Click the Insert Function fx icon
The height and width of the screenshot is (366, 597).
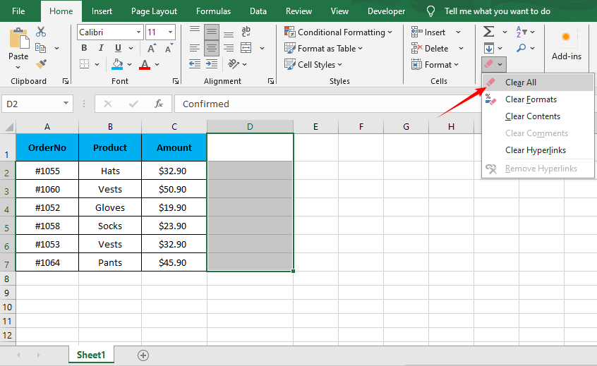[159, 104]
